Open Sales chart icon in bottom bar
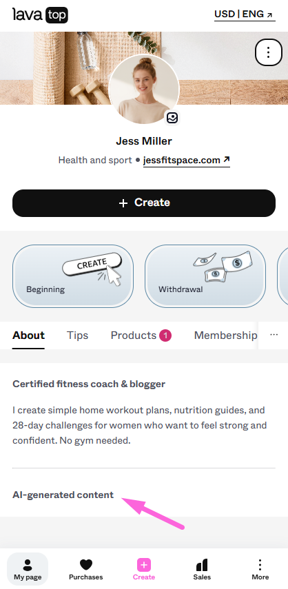The image size is (288, 589). pos(202,565)
